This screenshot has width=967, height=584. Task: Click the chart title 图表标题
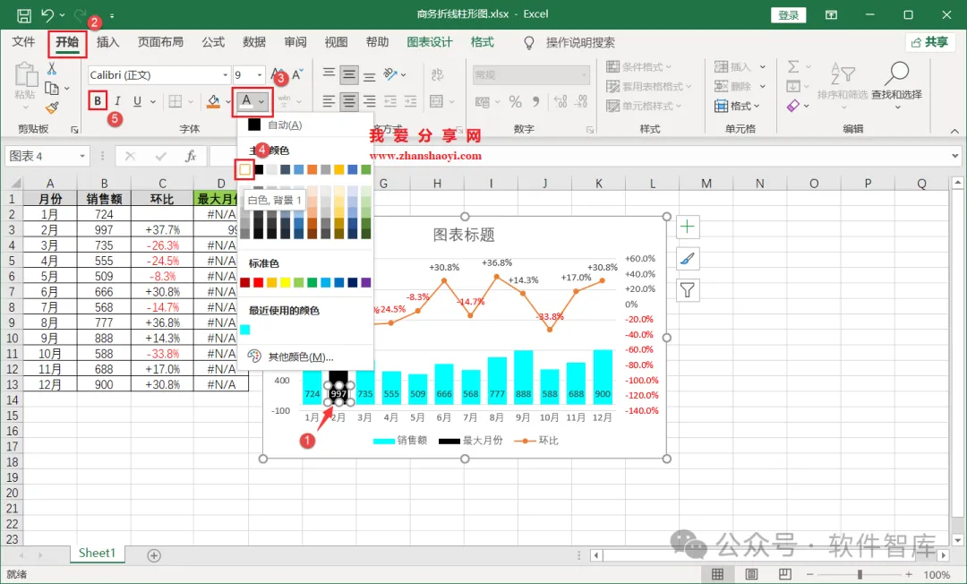click(x=464, y=235)
